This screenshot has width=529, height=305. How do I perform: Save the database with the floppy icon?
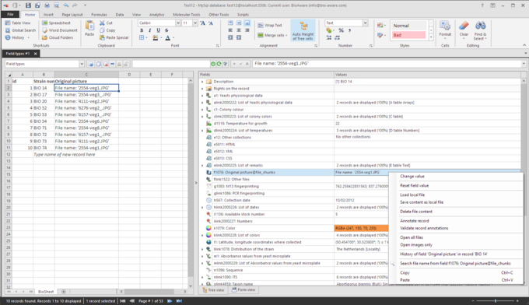point(28,5)
